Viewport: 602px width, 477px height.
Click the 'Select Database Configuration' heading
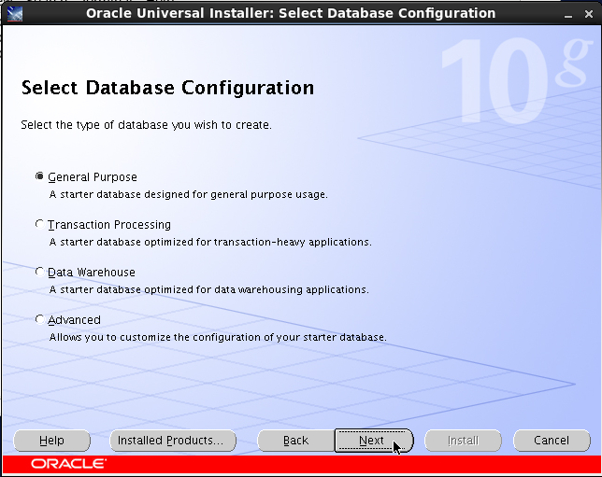click(167, 88)
